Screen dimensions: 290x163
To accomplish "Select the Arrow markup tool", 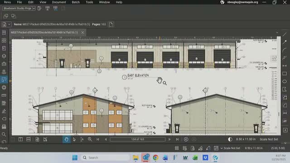I will click(285, 42).
